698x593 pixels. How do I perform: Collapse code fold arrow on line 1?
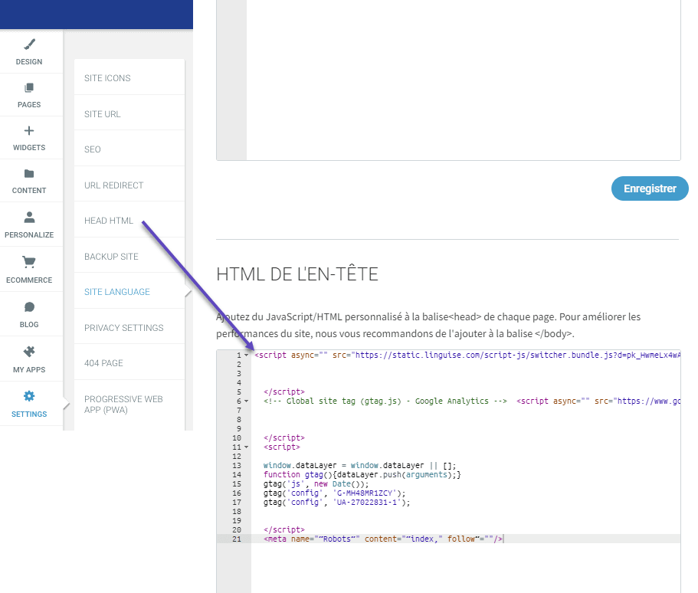(x=246, y=355)
